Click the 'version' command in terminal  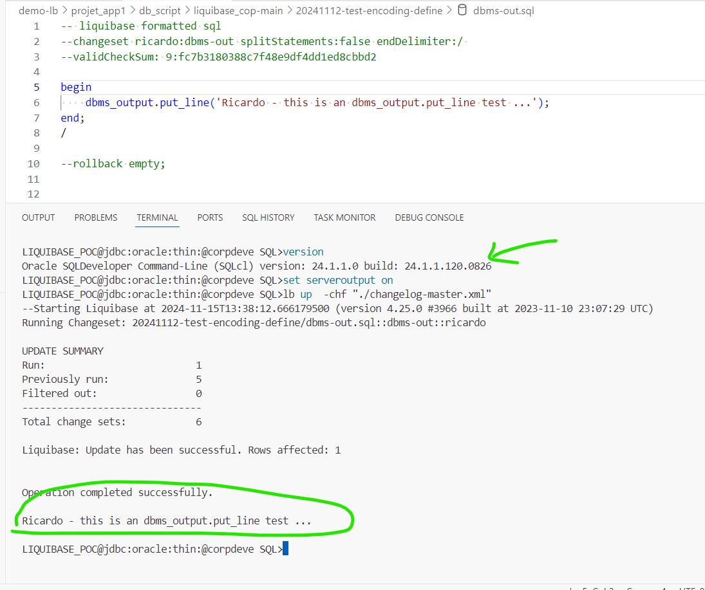click(303, 252)
